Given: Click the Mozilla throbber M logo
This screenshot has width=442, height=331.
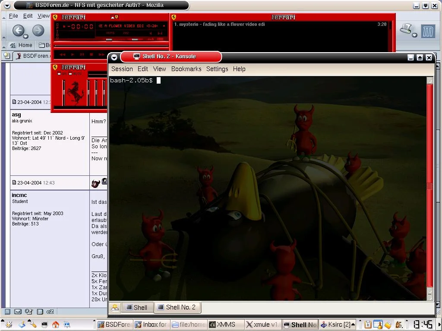Looking at the screenshot, I should tap(428, 31).
